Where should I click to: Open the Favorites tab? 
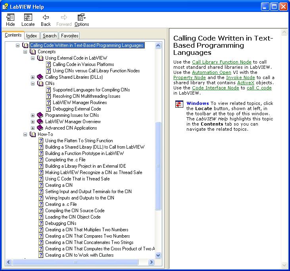click(x=69, y=36)
